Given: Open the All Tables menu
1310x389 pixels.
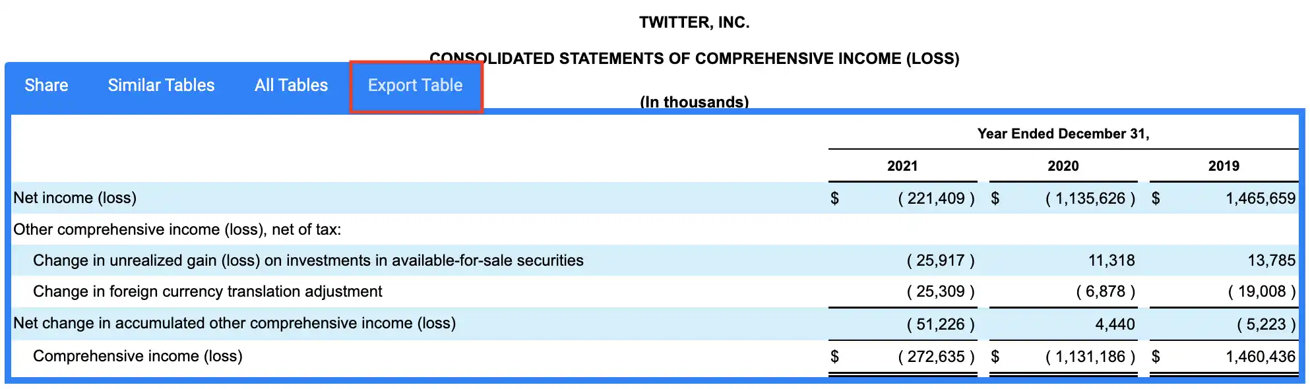Looking at the screenshot, I should [291, 86].
